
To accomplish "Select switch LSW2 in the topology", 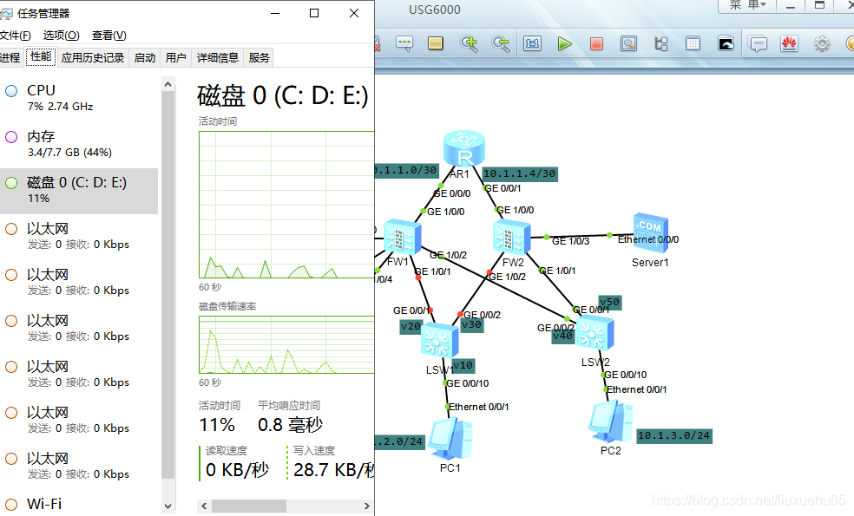I will click(595, 334).
